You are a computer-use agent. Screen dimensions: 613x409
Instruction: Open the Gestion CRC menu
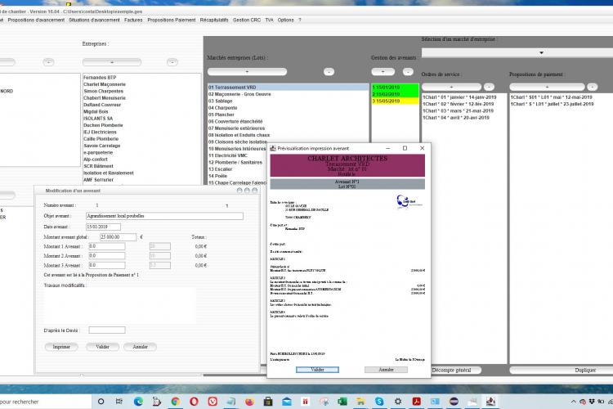click(x=247, y=20)
